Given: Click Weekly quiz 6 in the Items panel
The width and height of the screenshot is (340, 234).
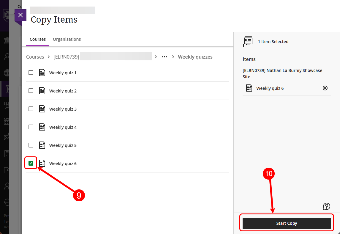Looking at the screenshot, I should 270,88.
